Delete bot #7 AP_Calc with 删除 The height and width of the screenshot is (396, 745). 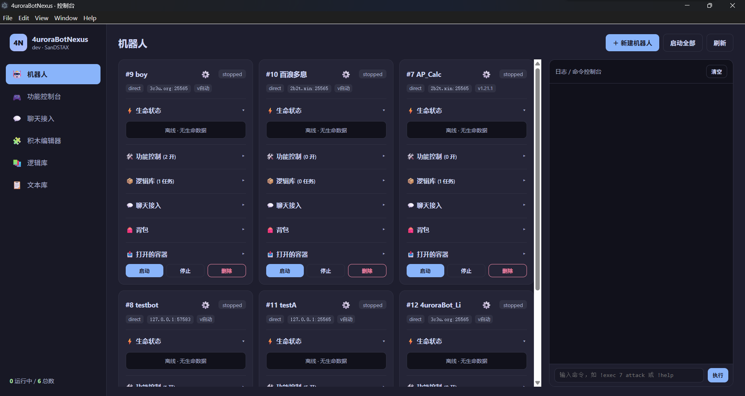pyautogui.click(x=508, y=271)
